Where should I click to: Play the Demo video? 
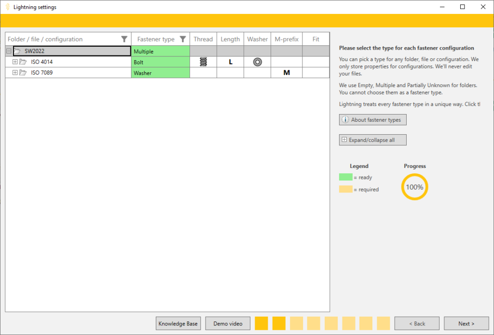tap(227, 323)
